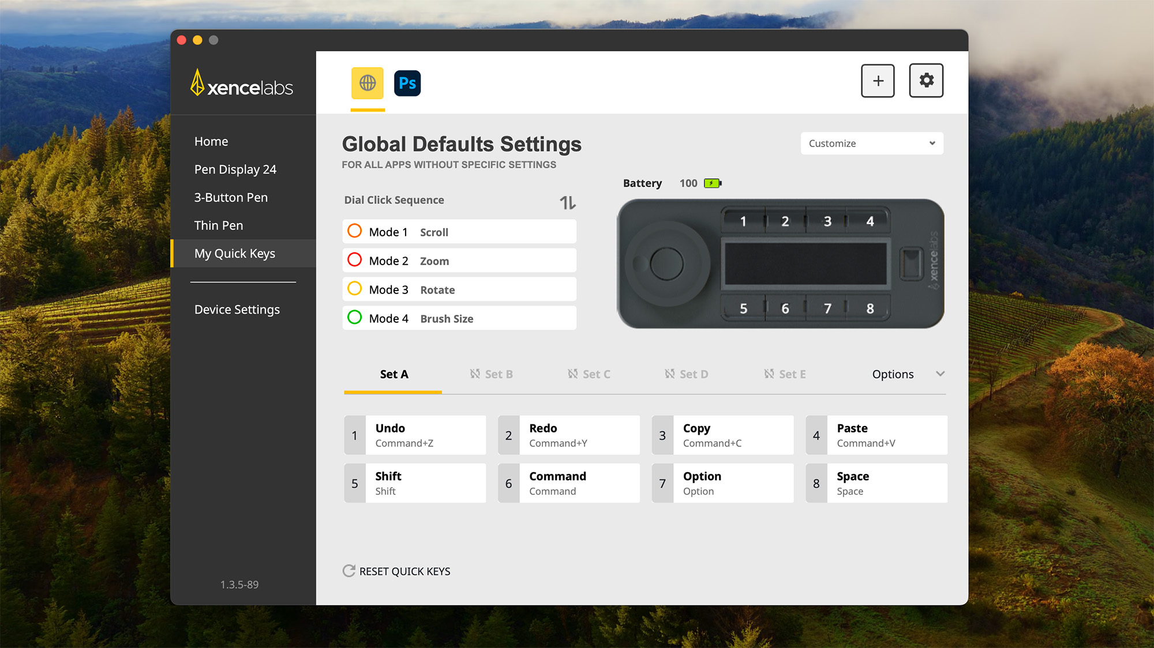This screenshot has height=648, width=1154.
Task: Click the dial knob on device image
Action: click(x=666, y=263)
